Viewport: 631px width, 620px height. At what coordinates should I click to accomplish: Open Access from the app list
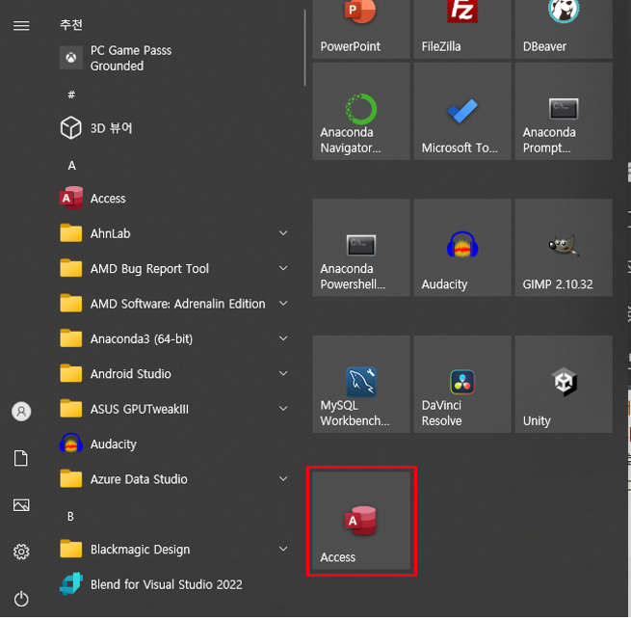tap(175, 199)
